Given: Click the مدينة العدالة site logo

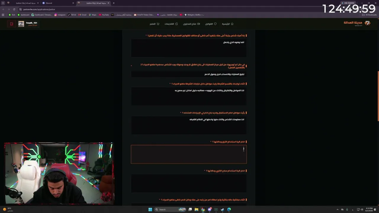Looking at the screenshot, I should coord(357,23).
